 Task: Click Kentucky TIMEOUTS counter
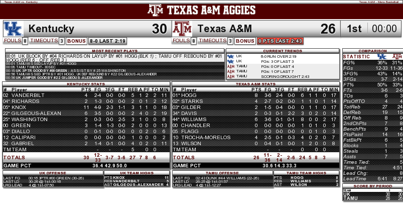[47, 41]
